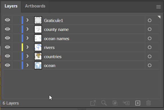The height and width of the screenshot is (110, 164).
Task: Click Make/Release Clipping Mask icon
Action: click(x=115, y=103)
